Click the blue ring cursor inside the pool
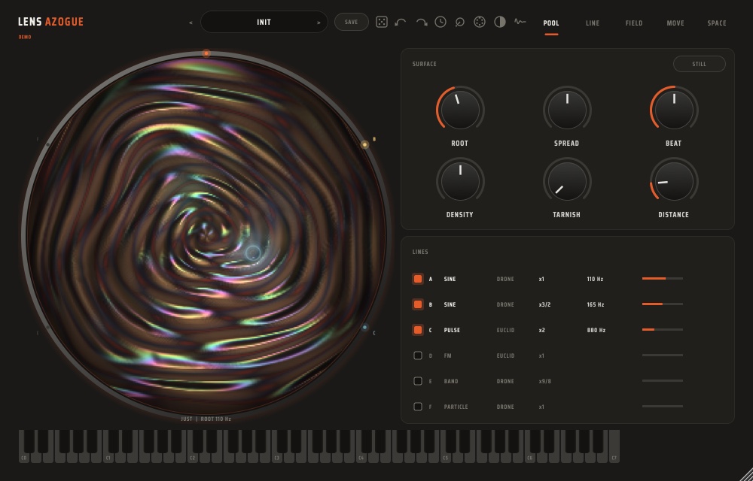This screenshot has height=481, width=753. click(x=253, y=253)
